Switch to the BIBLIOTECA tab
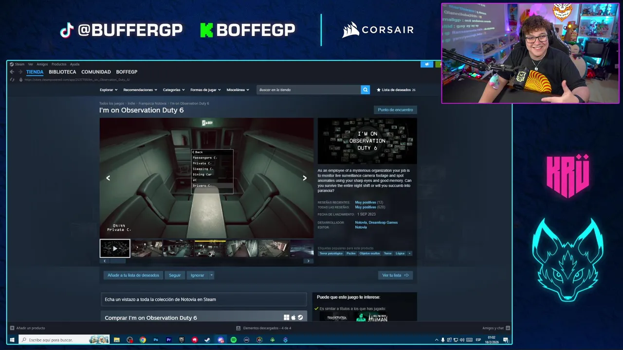This screenshot has height=350, width=623. 62,72
